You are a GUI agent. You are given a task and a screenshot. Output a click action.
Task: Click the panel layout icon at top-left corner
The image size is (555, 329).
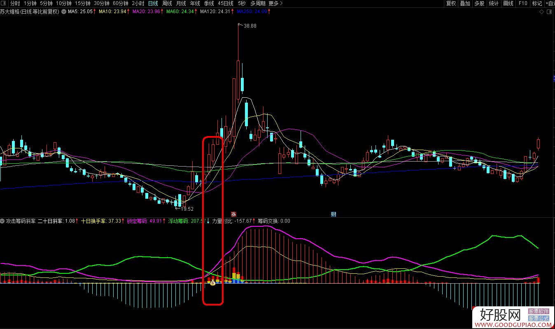(x=4, y=3)
